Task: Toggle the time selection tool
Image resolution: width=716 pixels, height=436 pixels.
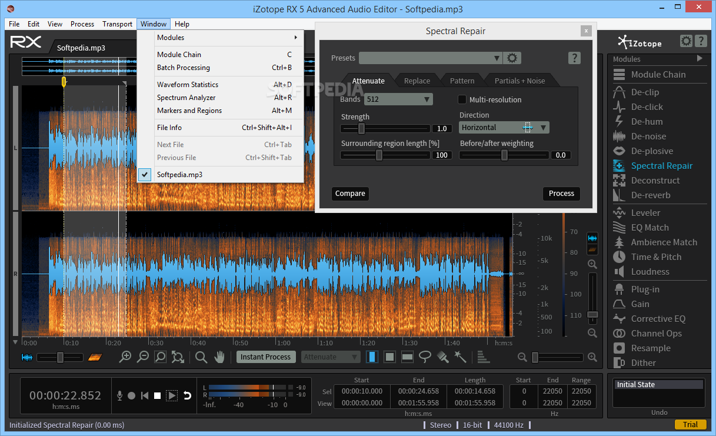Action: point(372,357)
